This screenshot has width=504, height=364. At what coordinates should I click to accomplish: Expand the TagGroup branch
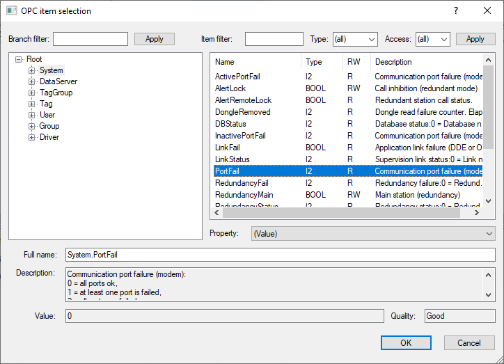tap(31, 93)
